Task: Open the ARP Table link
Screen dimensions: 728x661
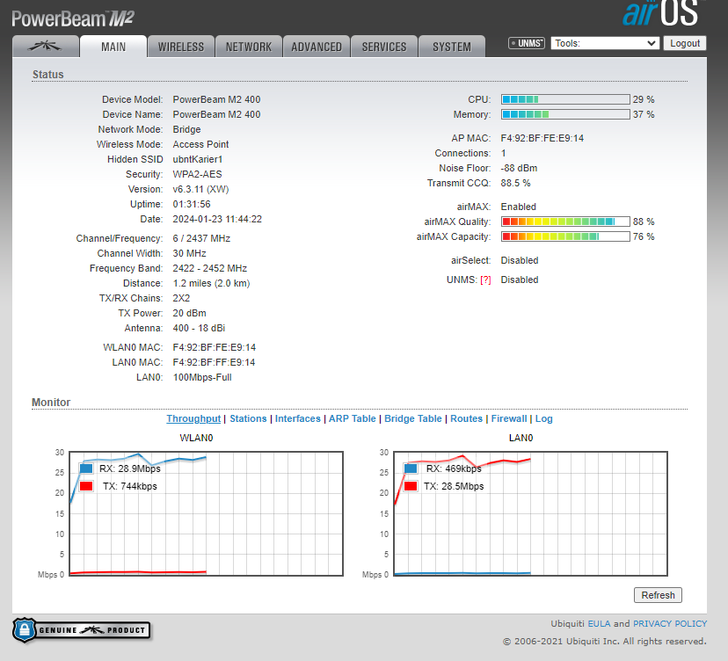Action: [353, 418]
